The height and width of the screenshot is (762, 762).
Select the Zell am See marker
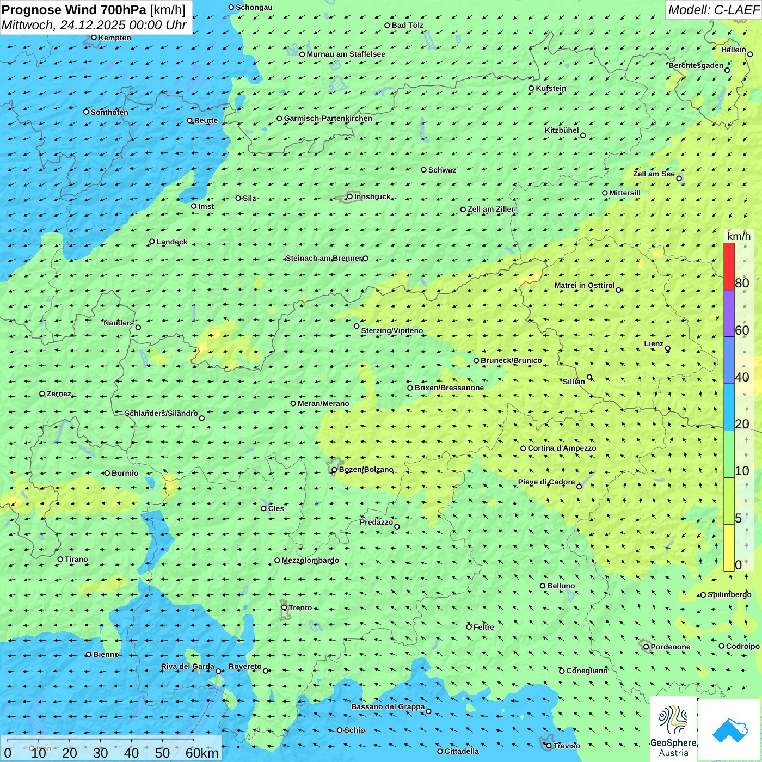(x=679, y=178)
